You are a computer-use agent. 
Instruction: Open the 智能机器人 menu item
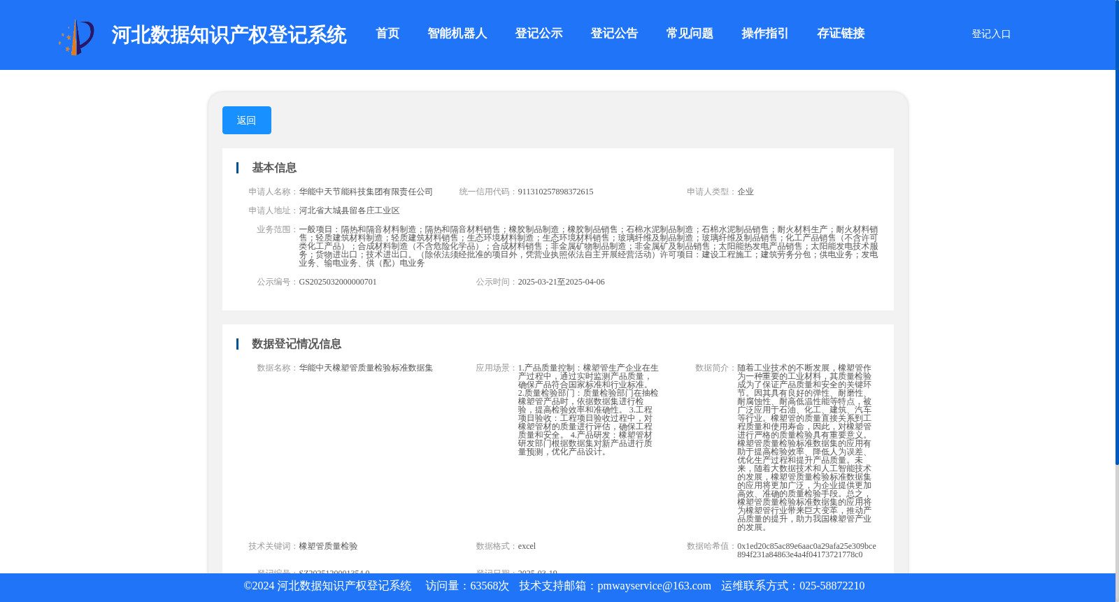457,34
